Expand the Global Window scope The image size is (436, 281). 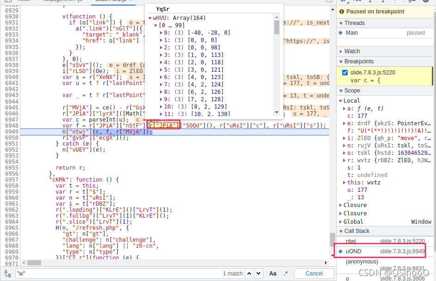(x=341, y=222)
